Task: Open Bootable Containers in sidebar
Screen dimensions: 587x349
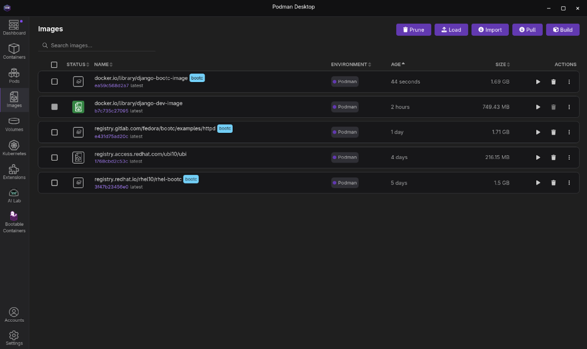Action: pyautogui.click(x=14, y=222)
